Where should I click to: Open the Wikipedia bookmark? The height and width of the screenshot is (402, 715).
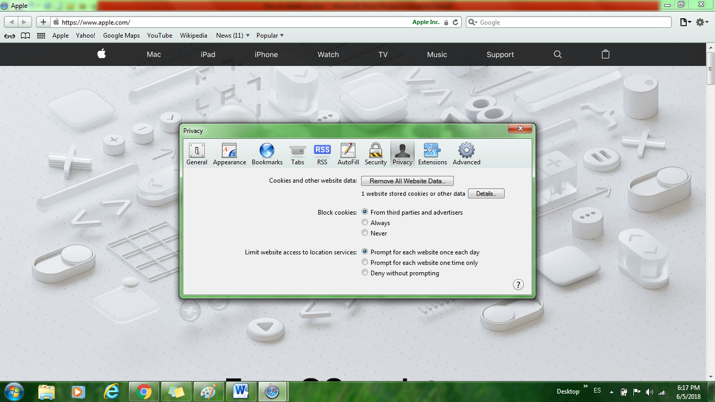(194, 36)
